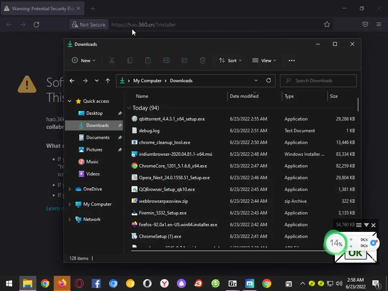Click the Paste clipboard icon in Explorer toolbar
The height and width of the screenshot is (291, 388).
[x=148, y=60]
